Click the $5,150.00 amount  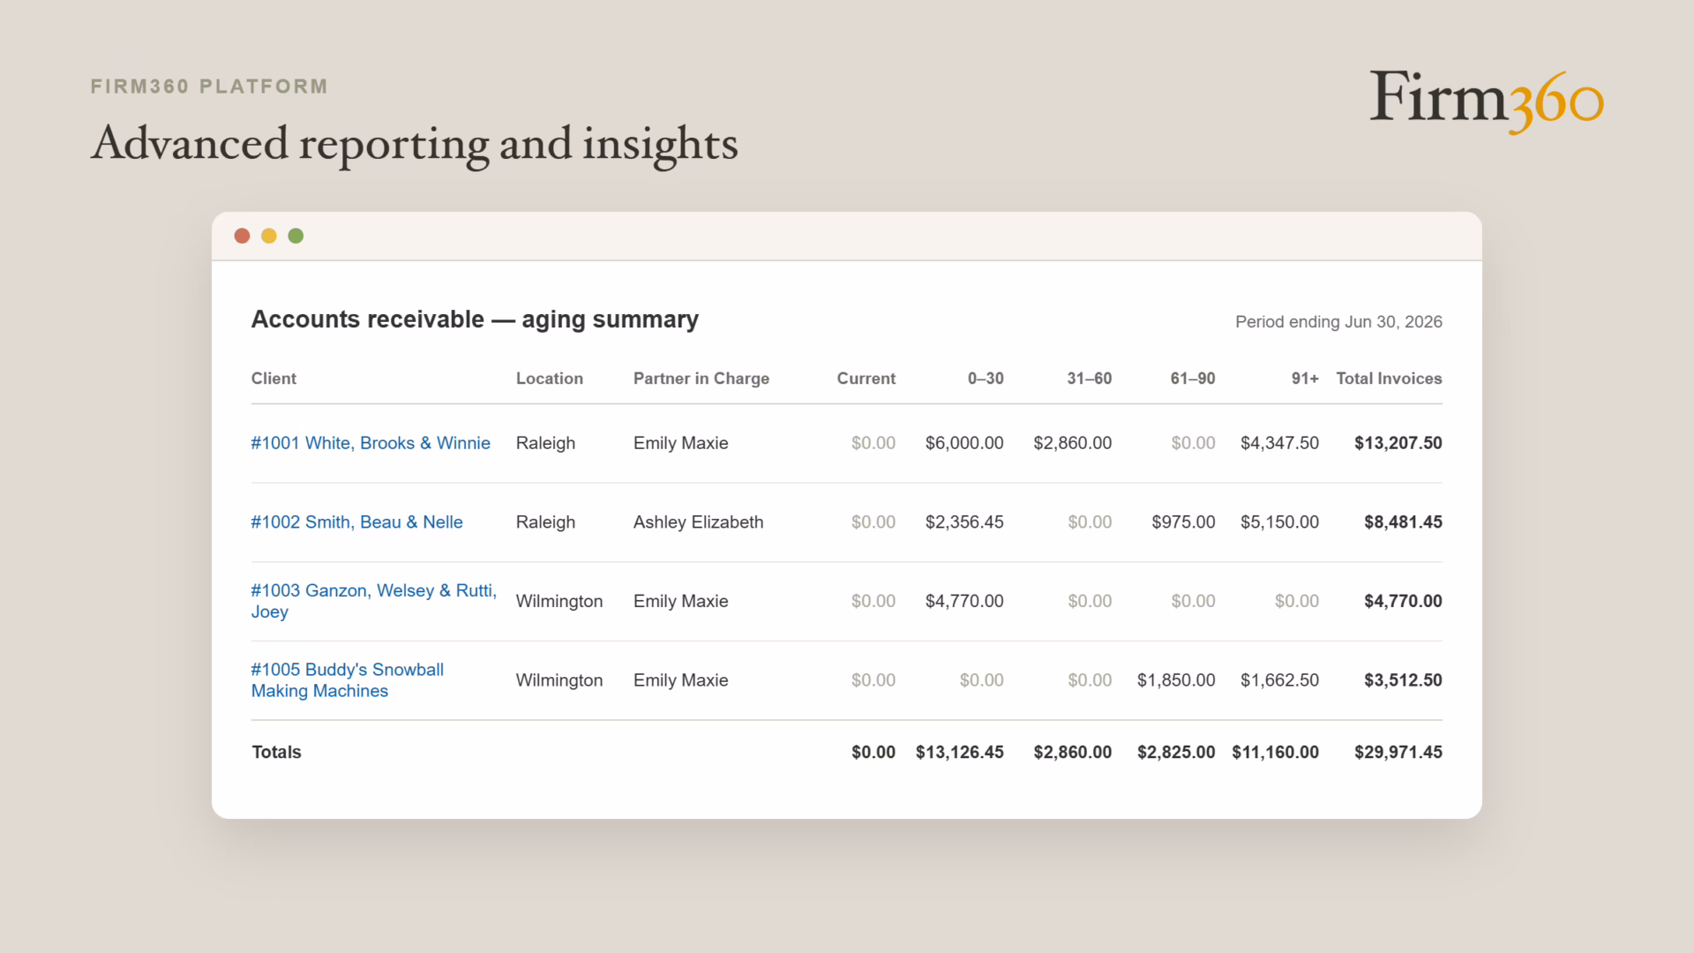click(x=1280, y=522)
